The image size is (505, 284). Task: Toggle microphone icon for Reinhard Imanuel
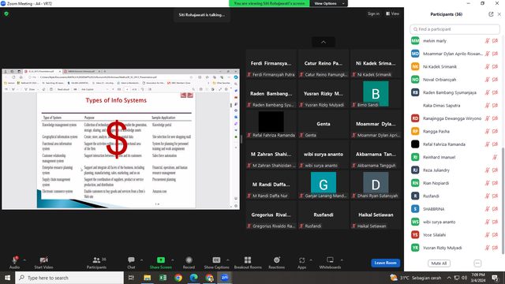(x=495, y=157)
